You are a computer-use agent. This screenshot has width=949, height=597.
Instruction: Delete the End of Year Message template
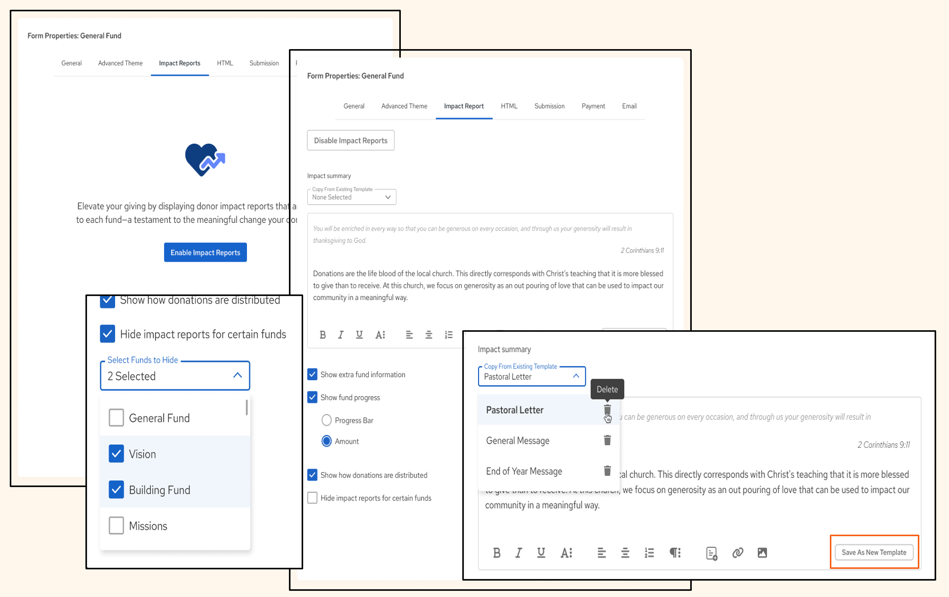point(607,471)
